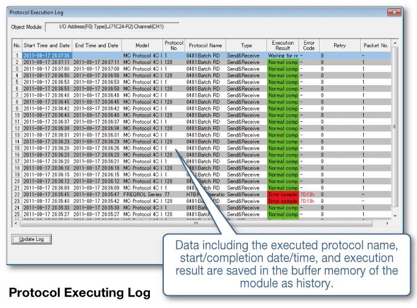This screenshot has height=308, width=417.
Task: Click vertical scrollbar down arrow
Action: click(395, 216)
